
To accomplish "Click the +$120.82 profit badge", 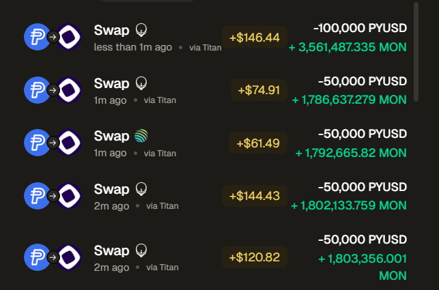I will [255, 257].
